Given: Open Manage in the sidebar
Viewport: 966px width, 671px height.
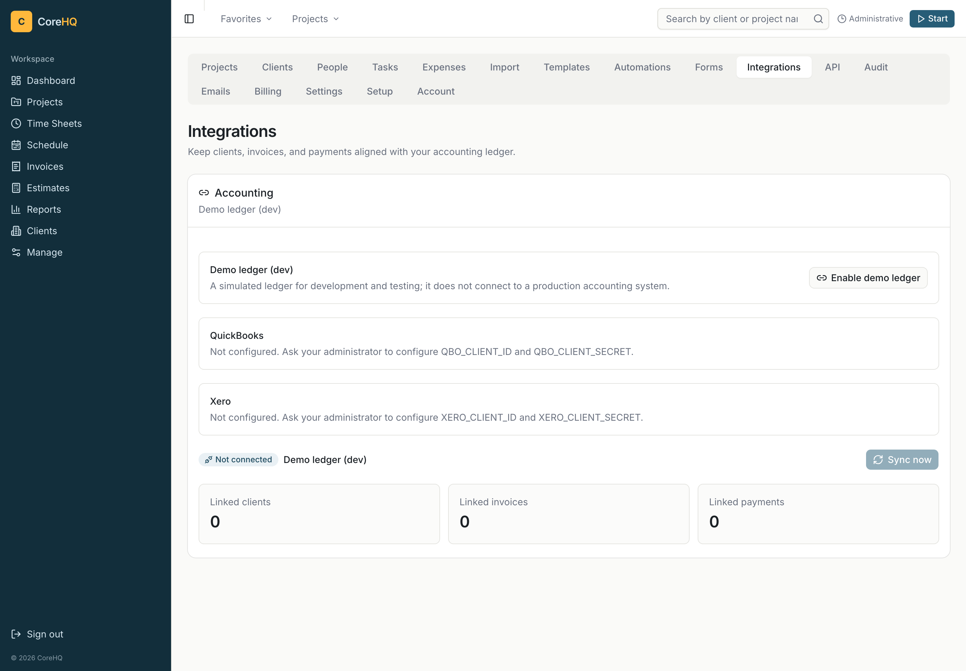Looking at the screenshot, I should click(85, 252).
